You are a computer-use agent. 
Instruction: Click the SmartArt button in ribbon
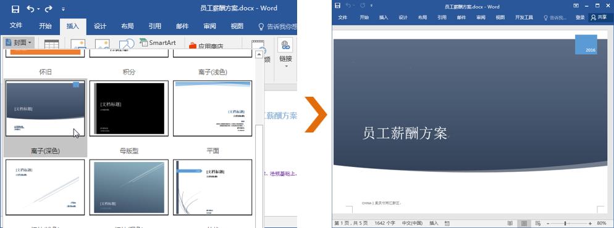158,43
